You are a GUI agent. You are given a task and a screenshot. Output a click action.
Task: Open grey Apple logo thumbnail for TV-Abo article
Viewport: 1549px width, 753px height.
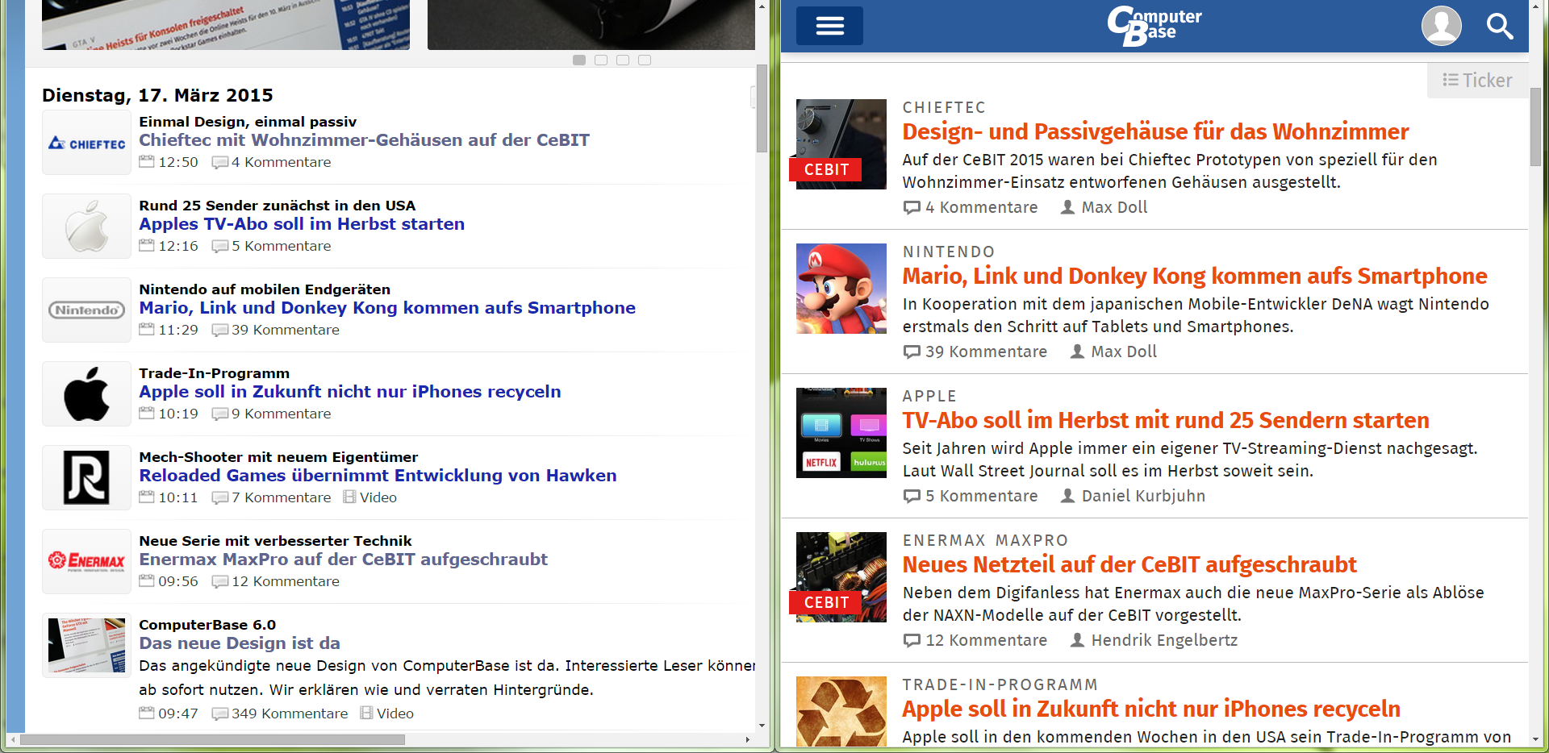pyautogui.click(x=86, y=227)
